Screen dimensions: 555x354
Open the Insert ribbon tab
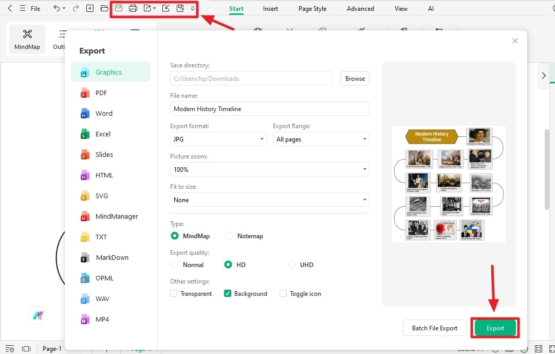[270, 9]
